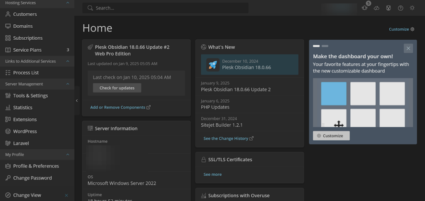Image resolution: width=425 pixels, height=201 pixels.
Task: Select Domains in the navigation menu
Action: pos(23,26)
